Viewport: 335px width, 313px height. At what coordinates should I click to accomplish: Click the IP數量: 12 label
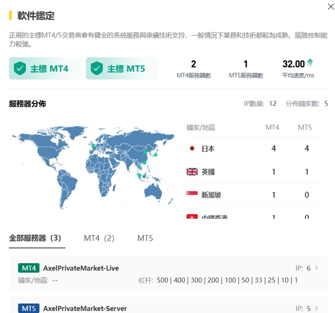(x=260, y=104)
